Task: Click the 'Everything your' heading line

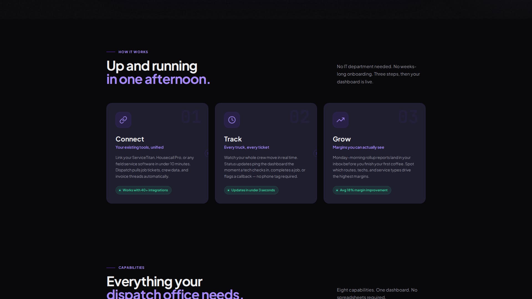Action: pos(154,282)
